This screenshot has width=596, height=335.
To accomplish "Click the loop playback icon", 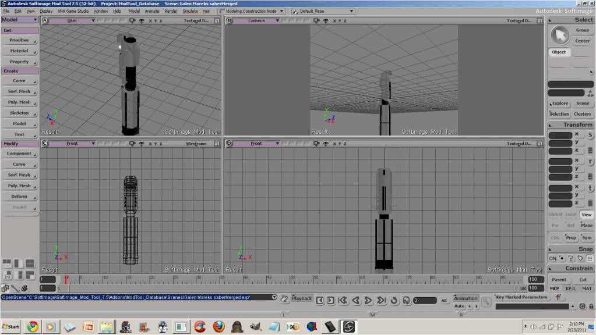I will (394, 300).
